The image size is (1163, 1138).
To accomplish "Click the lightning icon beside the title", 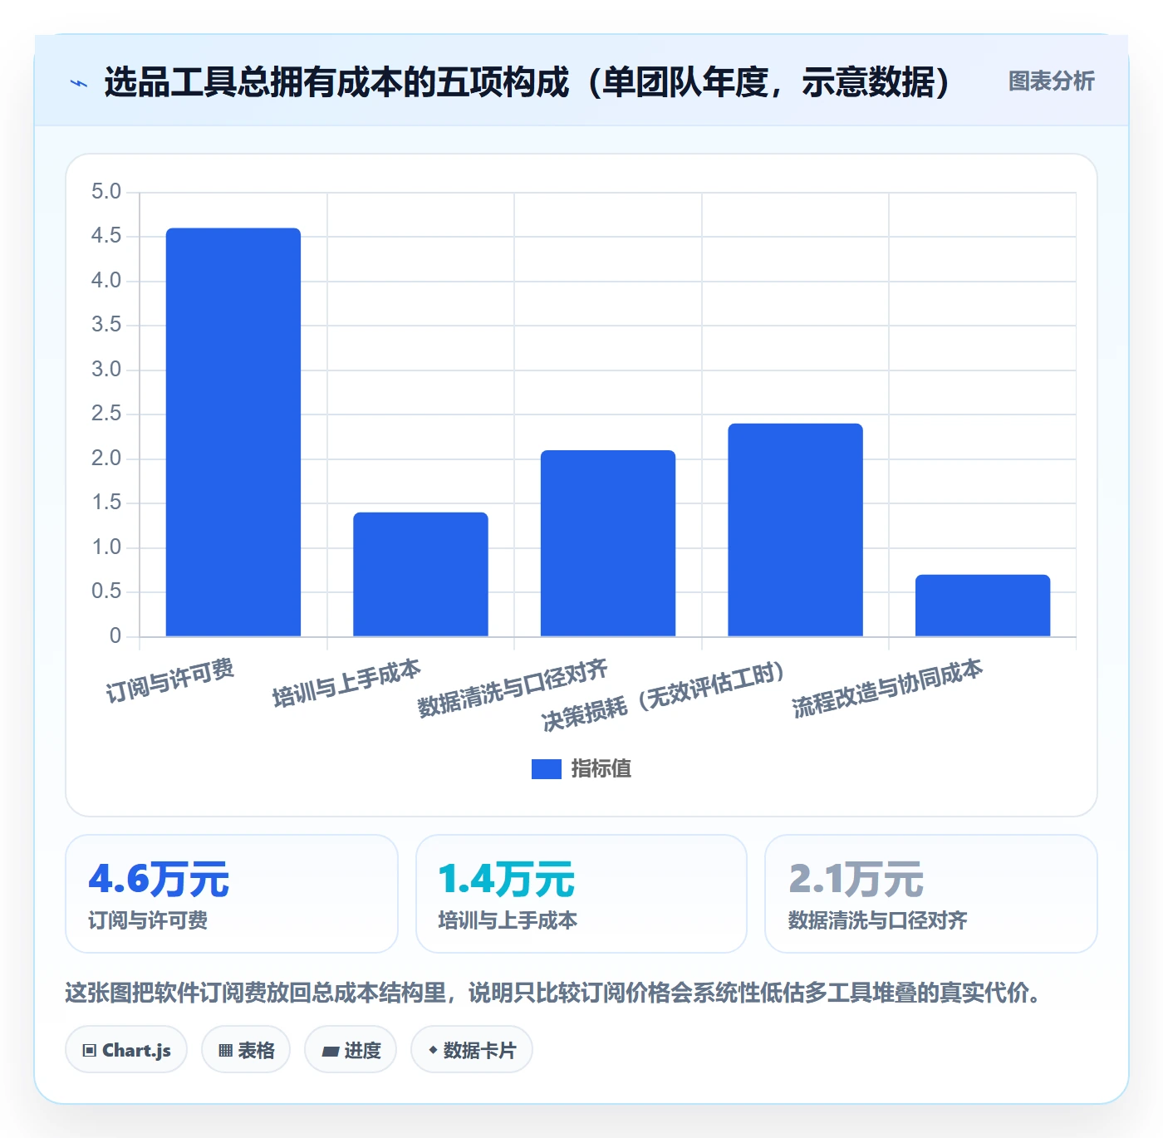I will point(79,83).
